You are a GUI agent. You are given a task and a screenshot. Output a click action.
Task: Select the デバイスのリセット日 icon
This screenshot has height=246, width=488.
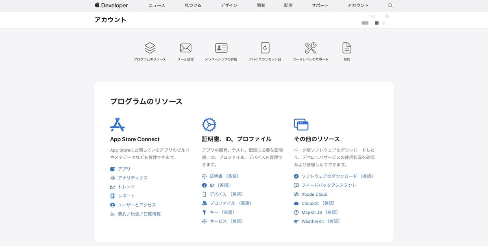pyautogui.click(x=265, y=48)
